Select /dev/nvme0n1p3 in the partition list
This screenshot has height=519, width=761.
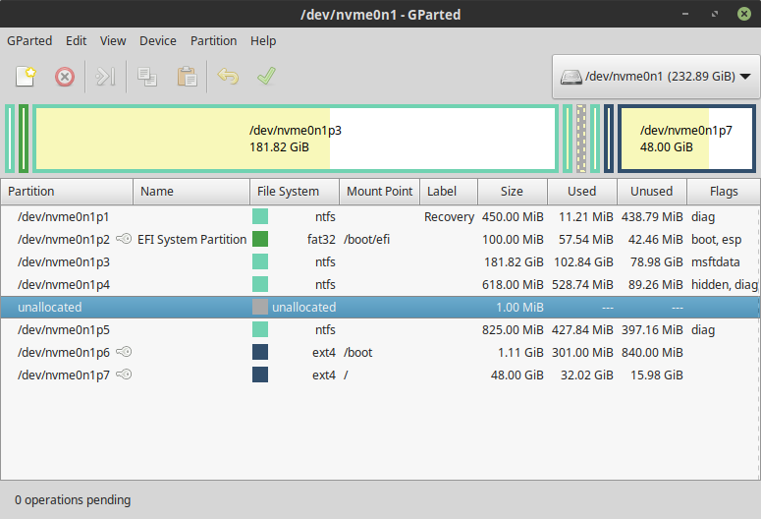click(x=380, y=261)
